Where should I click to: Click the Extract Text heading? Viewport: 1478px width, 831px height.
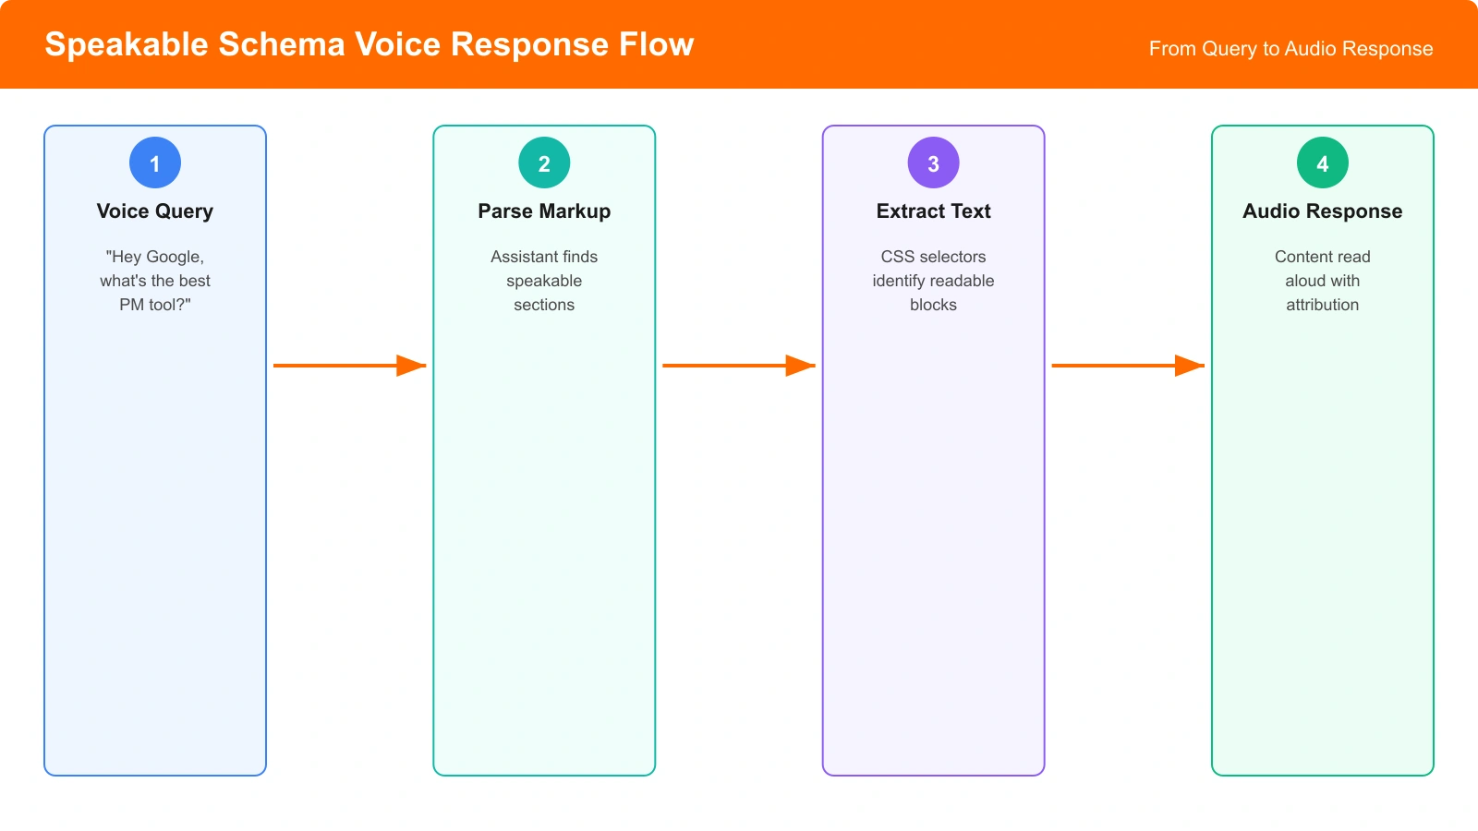[933, 211]
